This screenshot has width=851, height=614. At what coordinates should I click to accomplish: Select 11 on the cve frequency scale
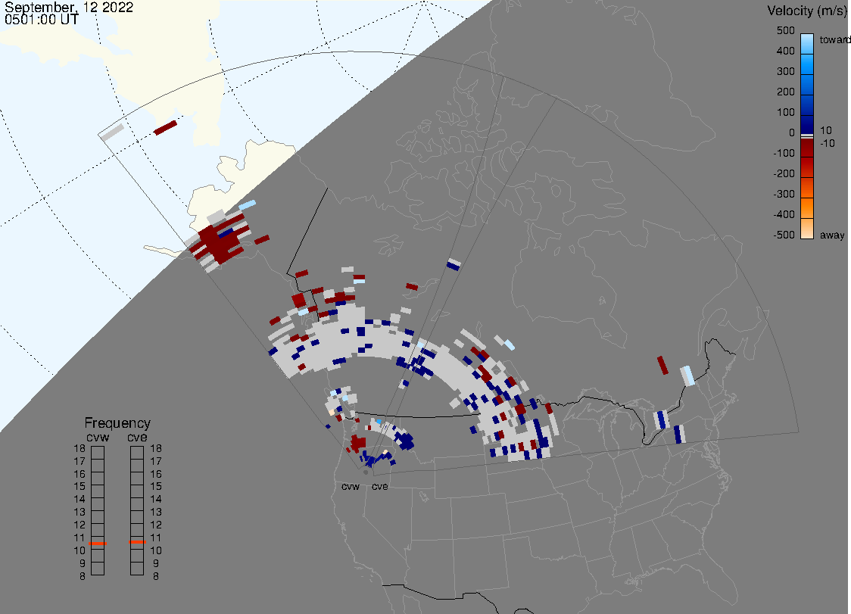tap(156, 538)
